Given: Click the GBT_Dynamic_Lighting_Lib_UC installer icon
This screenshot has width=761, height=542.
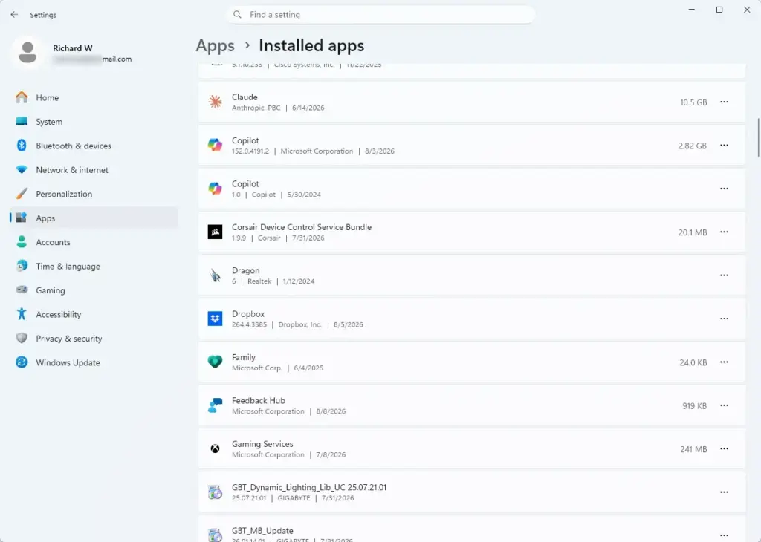Looking at the screenshot, I should [215, 492].
